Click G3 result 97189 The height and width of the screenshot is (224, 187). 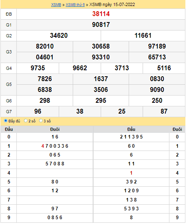click(157, 47)
